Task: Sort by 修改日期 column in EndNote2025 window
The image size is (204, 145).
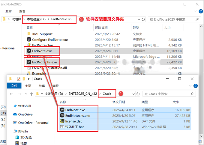Action: (x=101, y=28)
